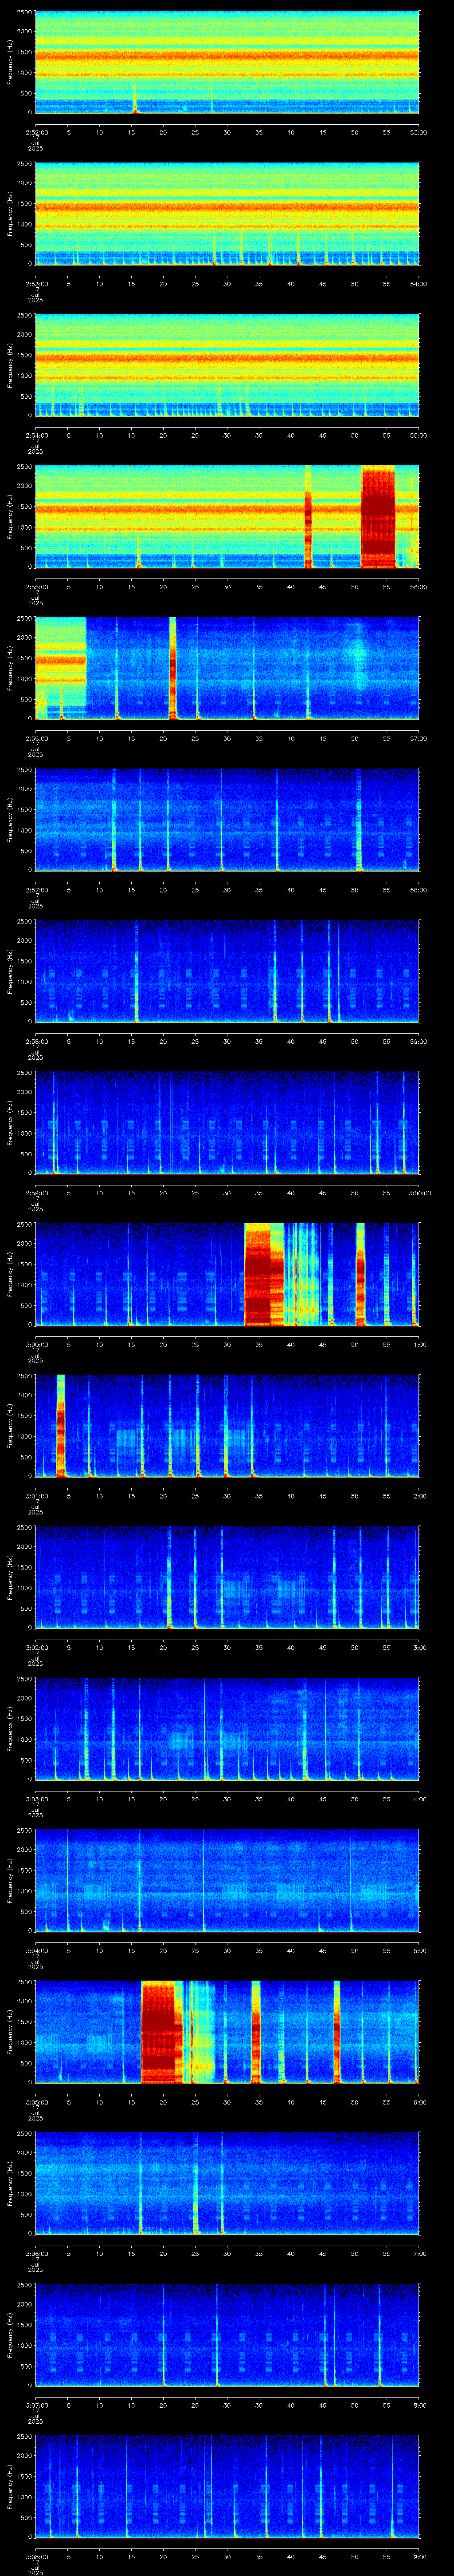Click the '2:54:00' start time label
Viewport: 454px width, 2576px height.
[x=37, y=434]
